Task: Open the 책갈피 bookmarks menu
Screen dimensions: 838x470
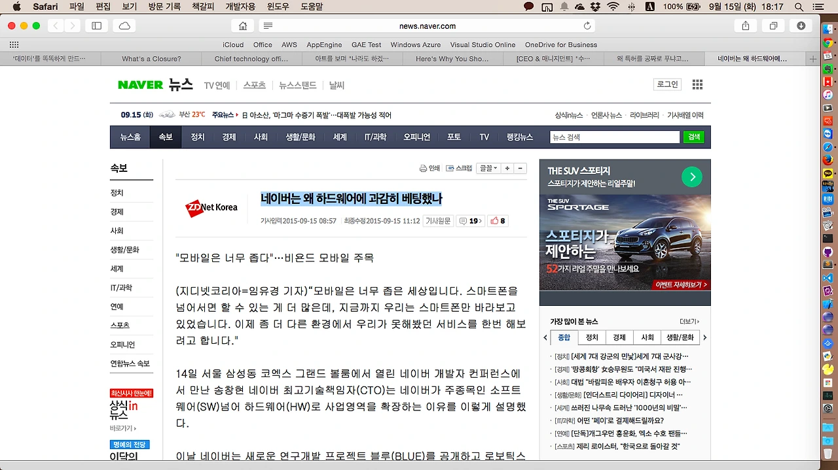Action: click(202, 7)
